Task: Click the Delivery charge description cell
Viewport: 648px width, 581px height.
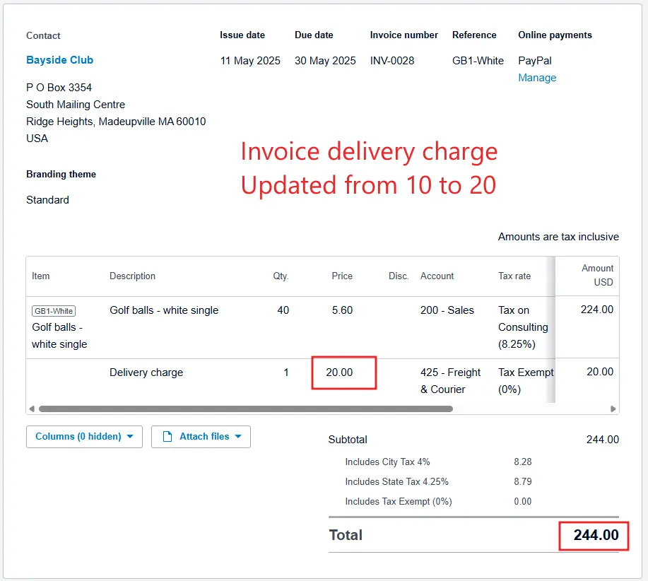Action: click(146, 372)
